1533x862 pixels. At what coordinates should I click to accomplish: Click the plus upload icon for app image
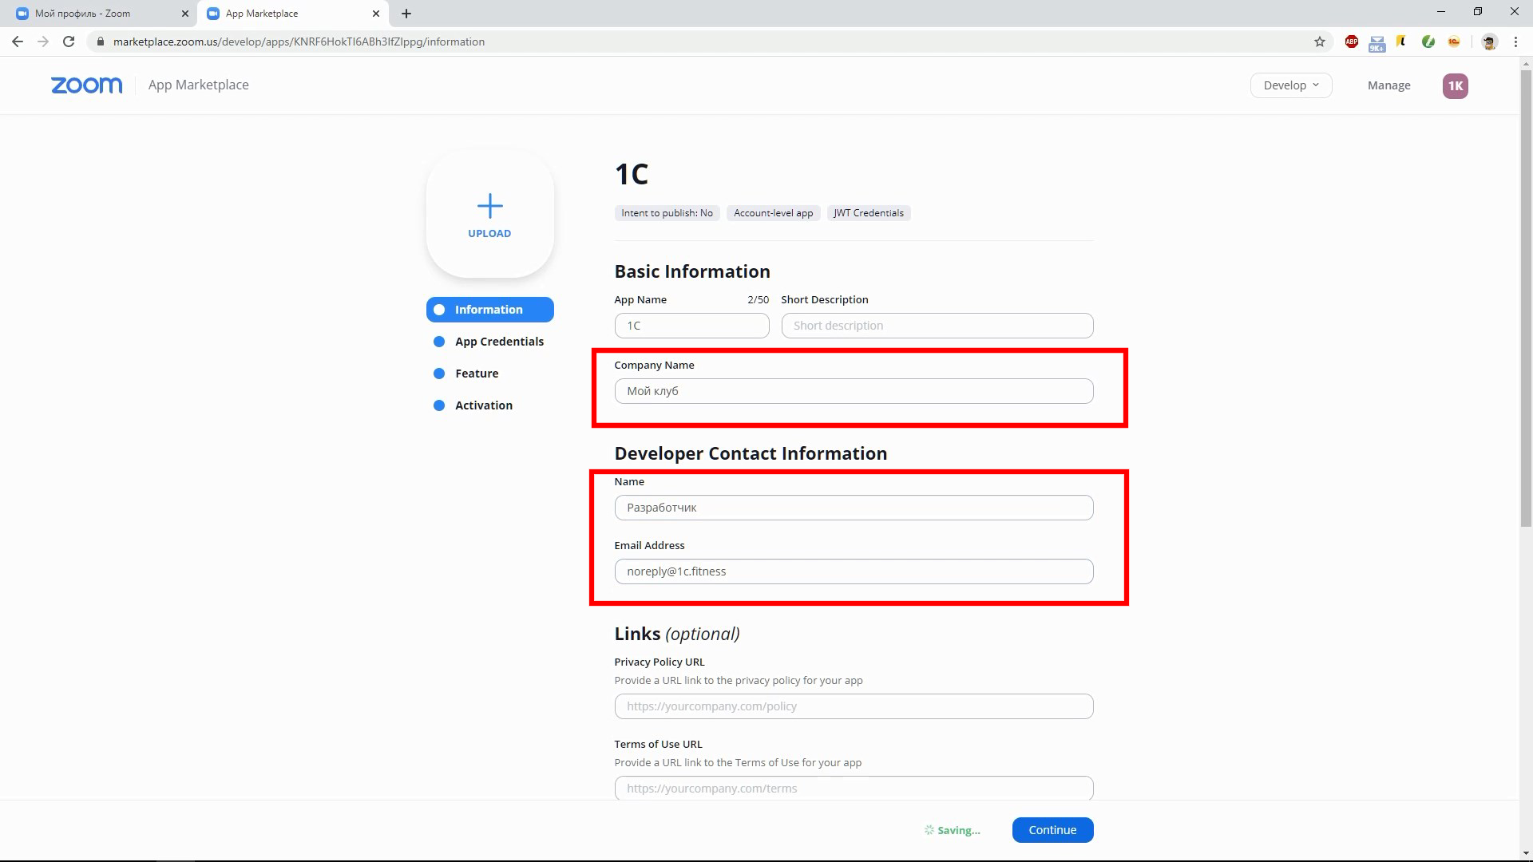click(x=489, y=206)
